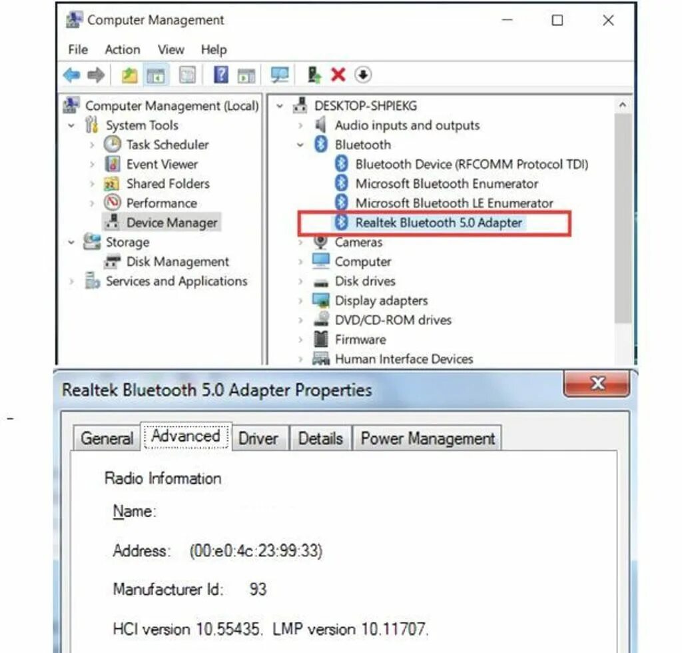
Task: Open the Action menu
Action: coord(123,49)
